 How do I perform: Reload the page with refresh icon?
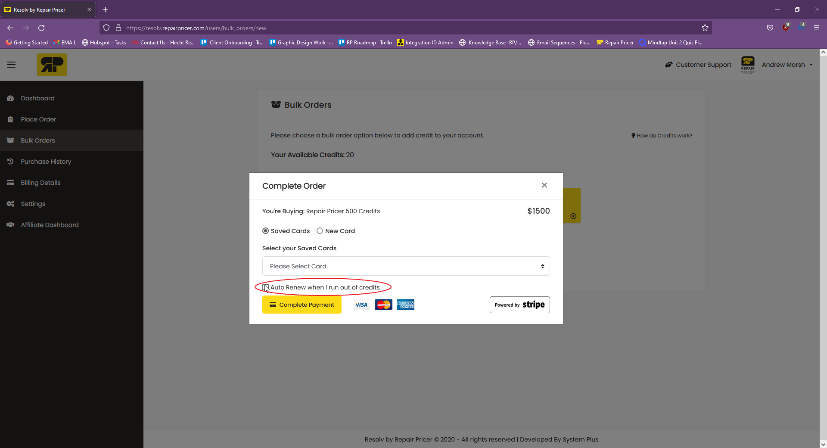(x=41, y=28)
